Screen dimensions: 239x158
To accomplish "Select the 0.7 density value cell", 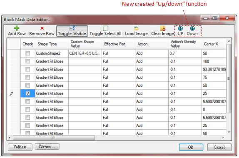I will [185, 53].
